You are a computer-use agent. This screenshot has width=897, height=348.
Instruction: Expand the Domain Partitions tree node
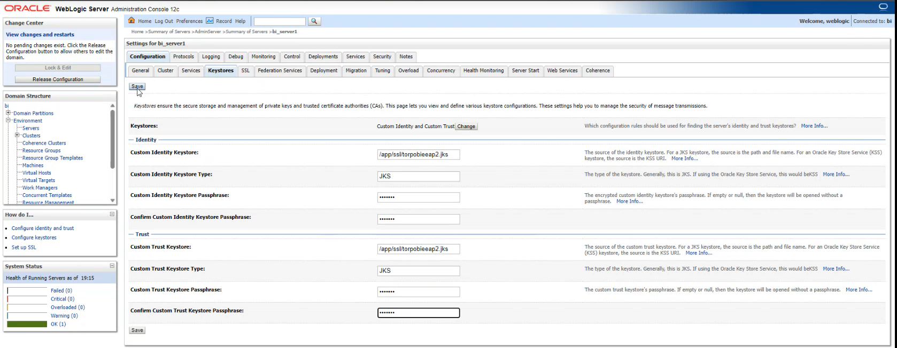click(8, 113)
